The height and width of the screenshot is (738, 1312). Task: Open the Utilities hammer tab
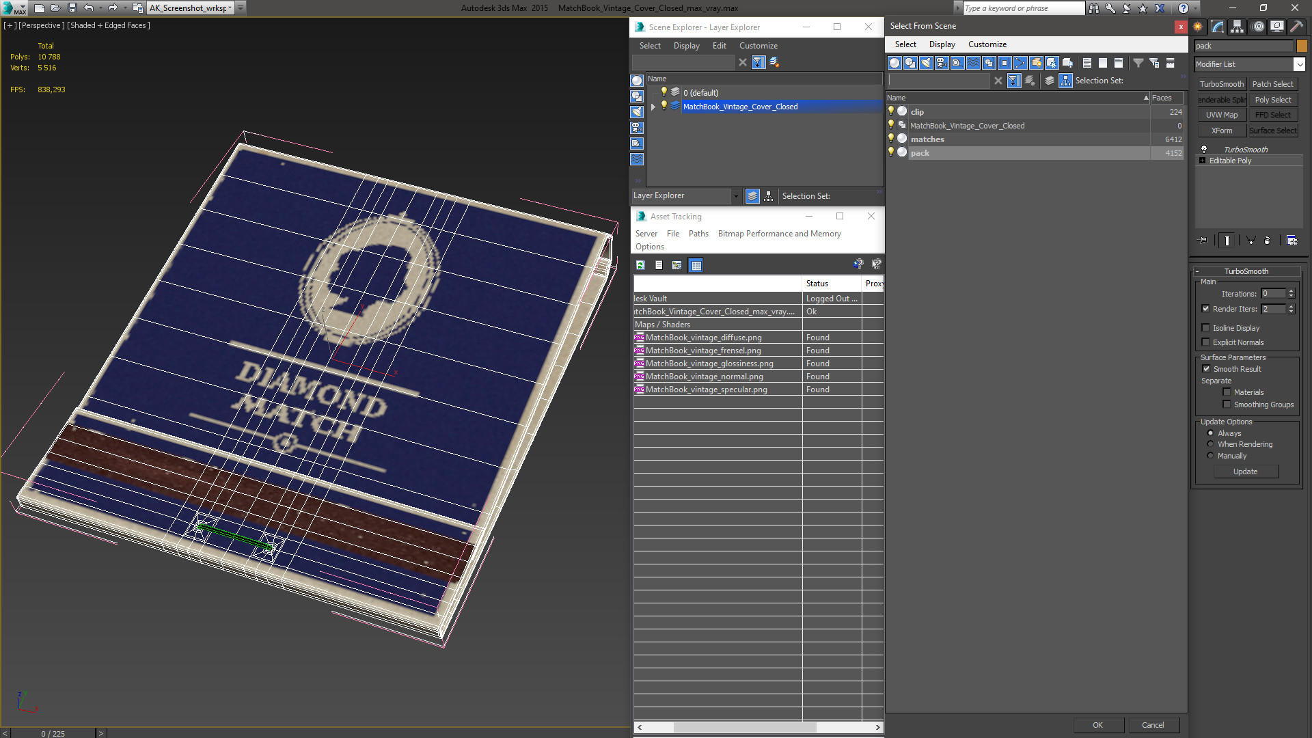point(1296,27)
